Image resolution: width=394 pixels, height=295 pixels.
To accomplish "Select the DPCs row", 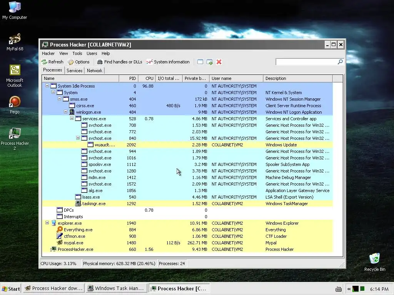I will (x=187, y=210).
